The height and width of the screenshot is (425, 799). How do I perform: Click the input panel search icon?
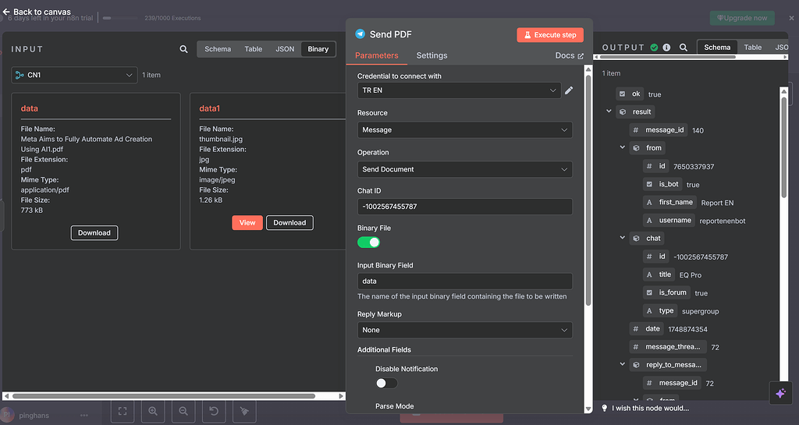pyautogui.click(x=184, y=49)
